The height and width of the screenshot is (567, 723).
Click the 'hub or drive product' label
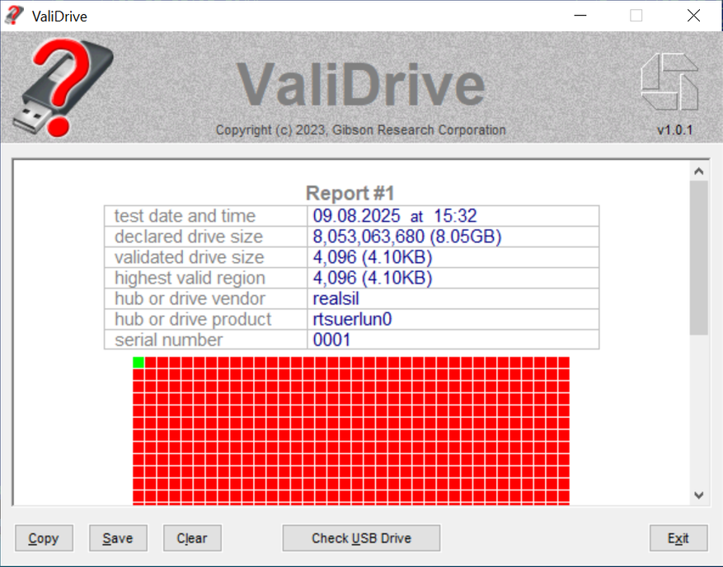(x=193, y=319)
